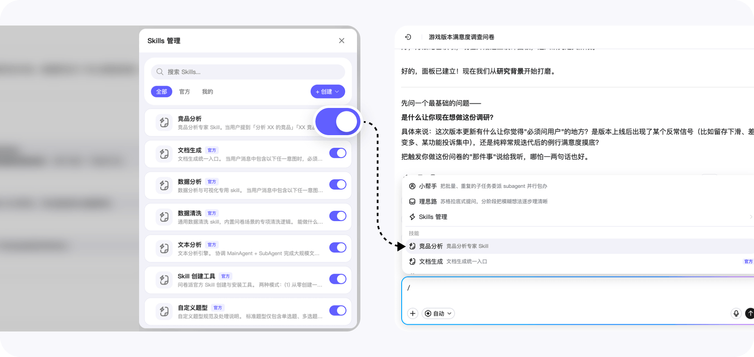The height and width of the screenshot is (357, 754).
Task: Click the 理思路 icon in the slash menu
Action: pyautogui.click(x=412, y=201)
